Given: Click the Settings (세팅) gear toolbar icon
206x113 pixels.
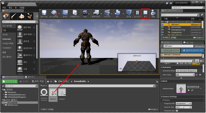Looking at the screenshot, I should pyautogui.click(x=85, y=13).
